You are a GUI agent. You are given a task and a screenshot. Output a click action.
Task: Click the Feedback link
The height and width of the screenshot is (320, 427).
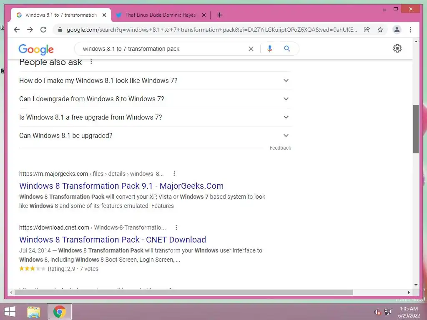click(x=280, y=148)
